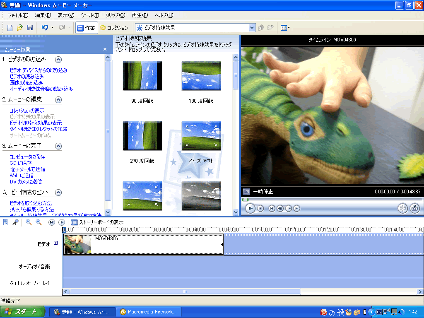Zoom out the timeline
This screenshot has height=318, width=424.
[39, 222]
